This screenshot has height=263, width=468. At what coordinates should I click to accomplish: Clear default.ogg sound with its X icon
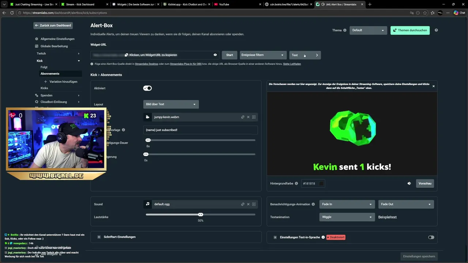248,204
